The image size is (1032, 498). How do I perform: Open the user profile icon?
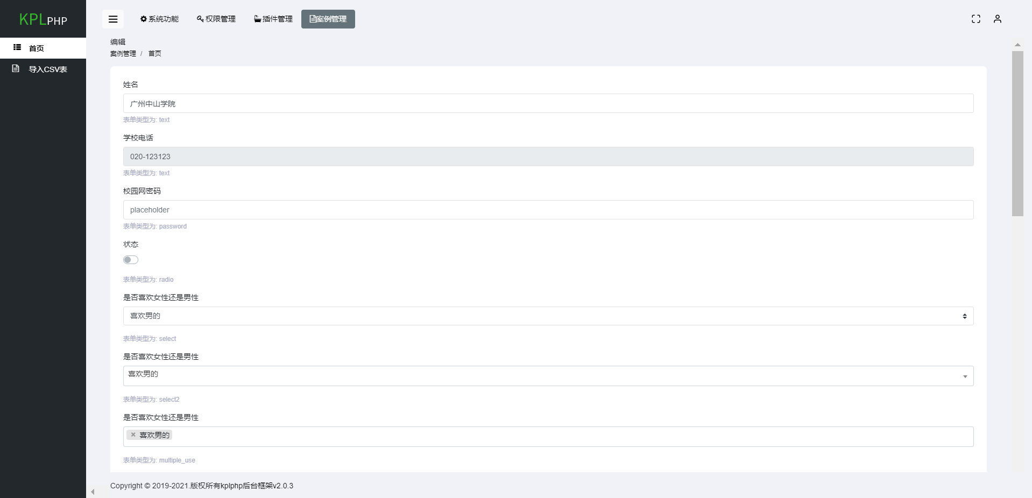(998, 19)
